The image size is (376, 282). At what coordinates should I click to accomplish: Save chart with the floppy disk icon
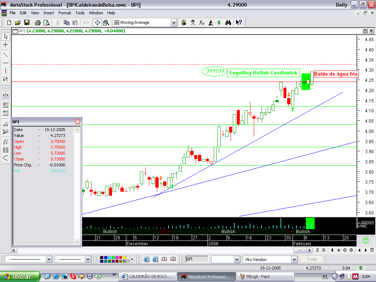coord(27,22)
